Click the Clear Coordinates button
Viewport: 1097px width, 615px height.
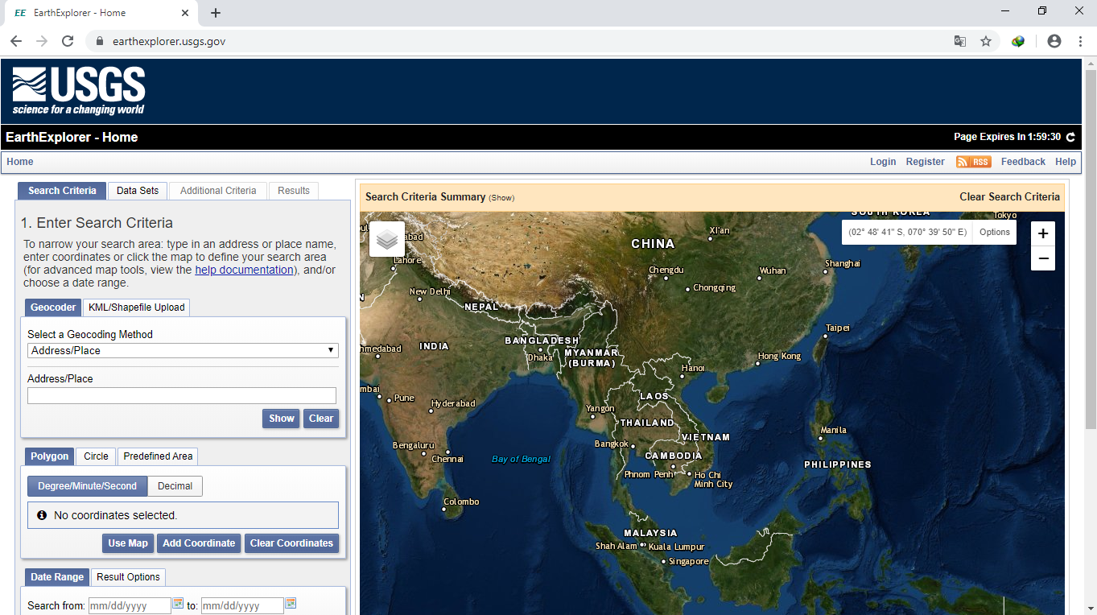point(291,543)
